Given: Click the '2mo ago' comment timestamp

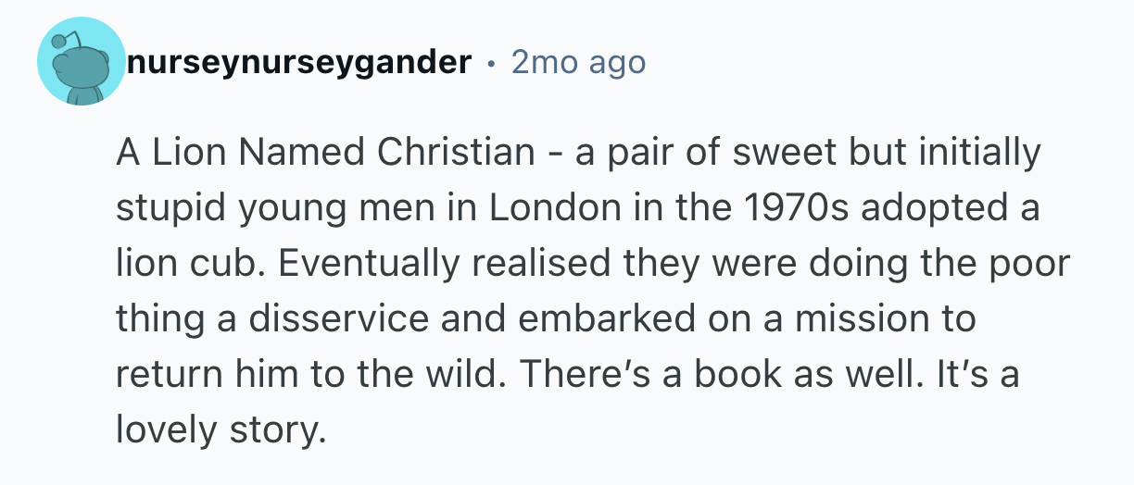Looking at the screenshot, I should [578, 63].
